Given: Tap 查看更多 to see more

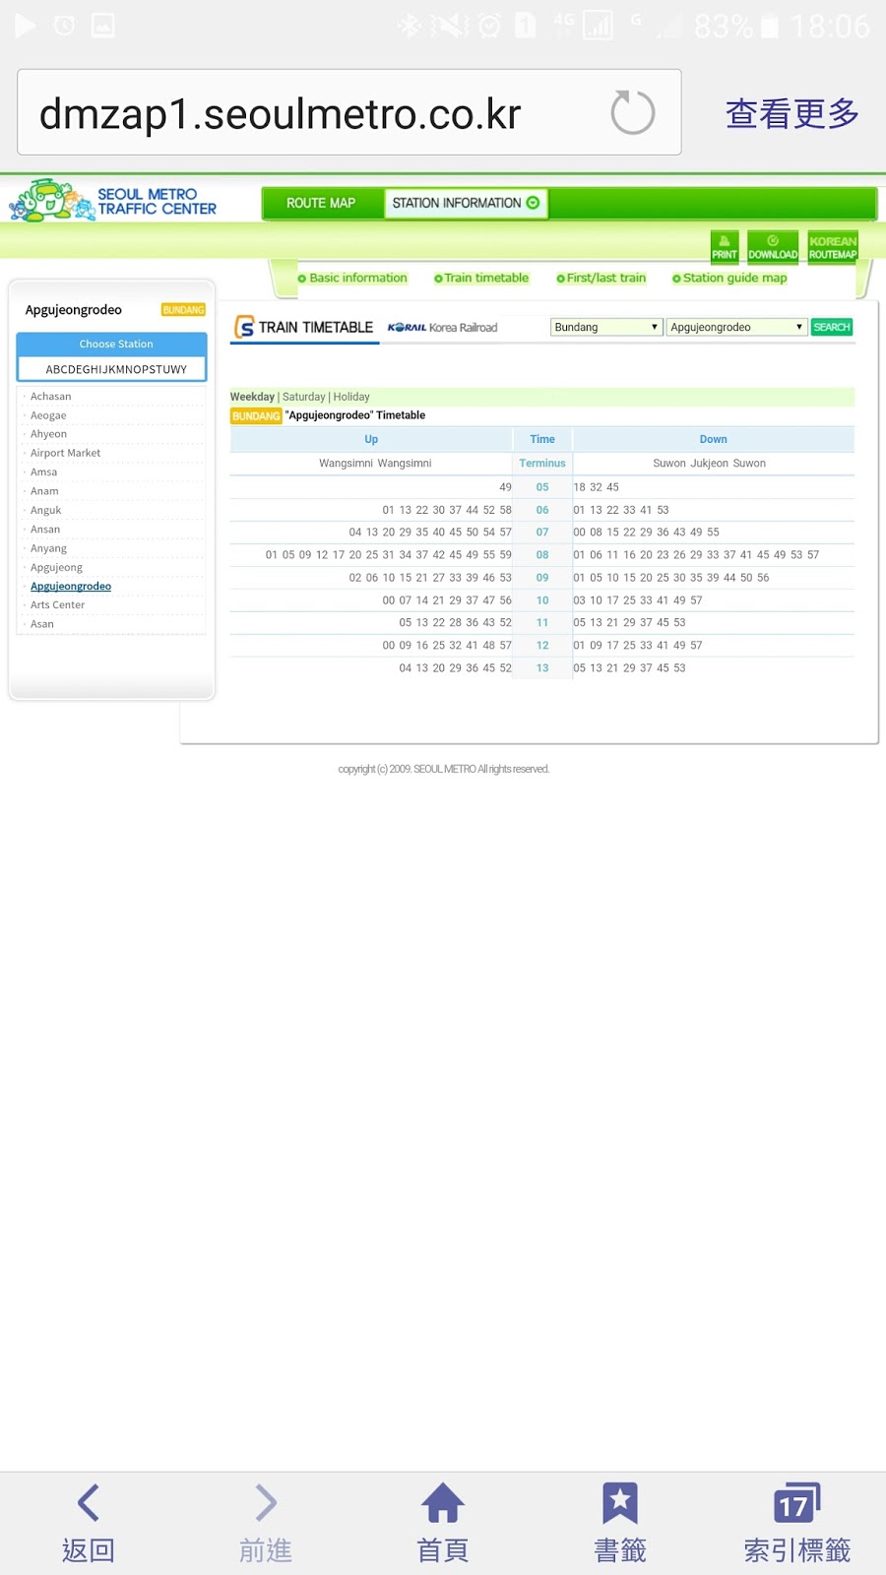Looking at the screenshot, I should [792, 113].
